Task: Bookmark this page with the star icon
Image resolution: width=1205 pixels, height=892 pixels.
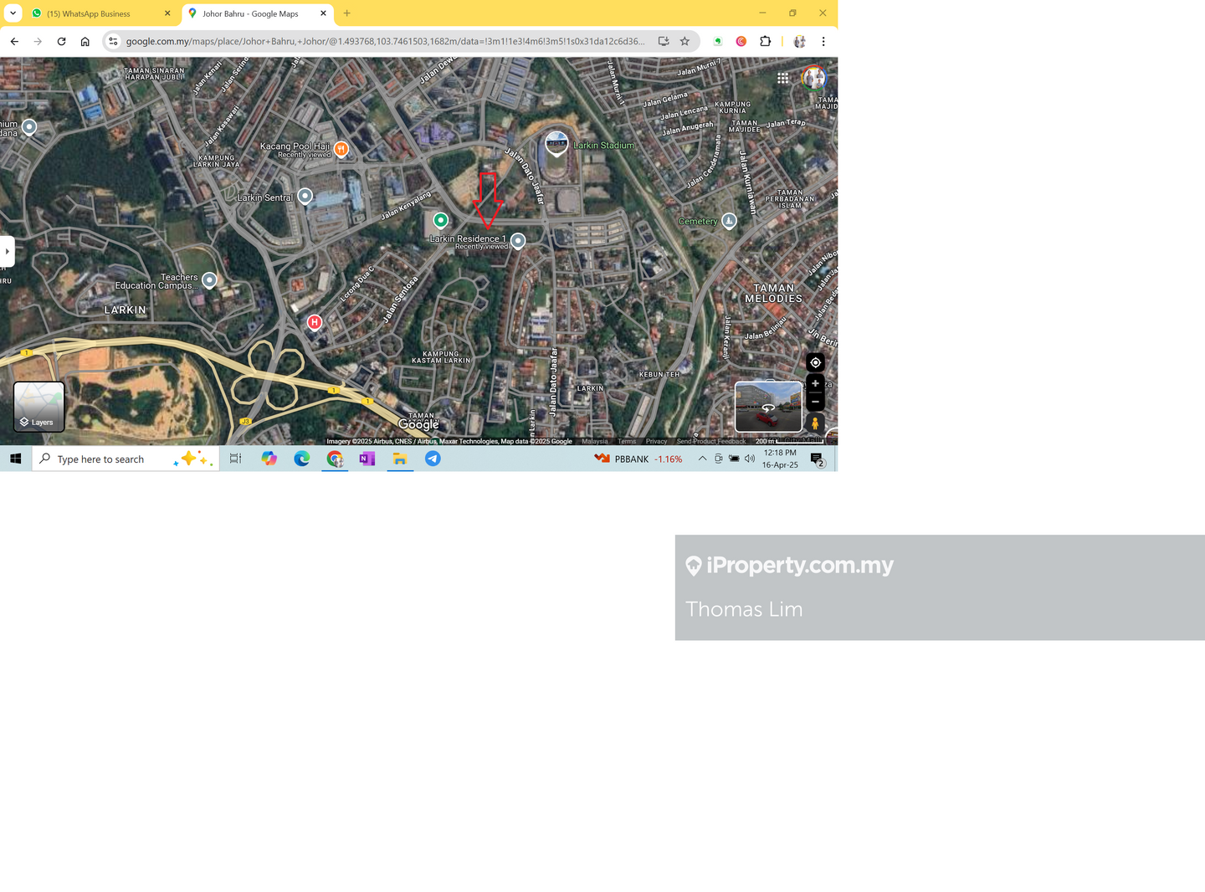Action: coord(685,41)
